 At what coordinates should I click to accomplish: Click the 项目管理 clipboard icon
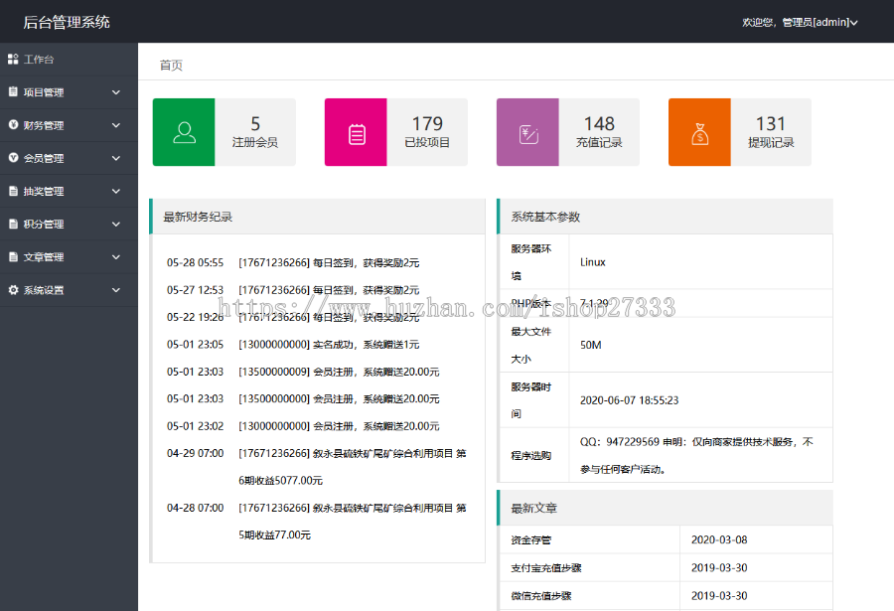point(13,91)
